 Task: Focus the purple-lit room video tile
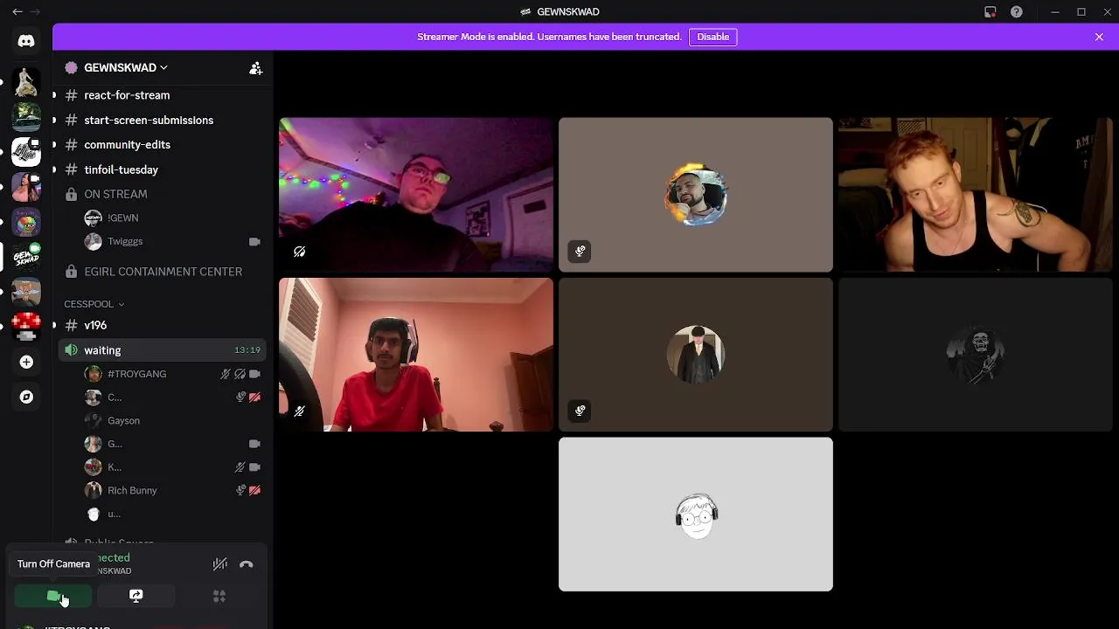click(x=416, y=195)
